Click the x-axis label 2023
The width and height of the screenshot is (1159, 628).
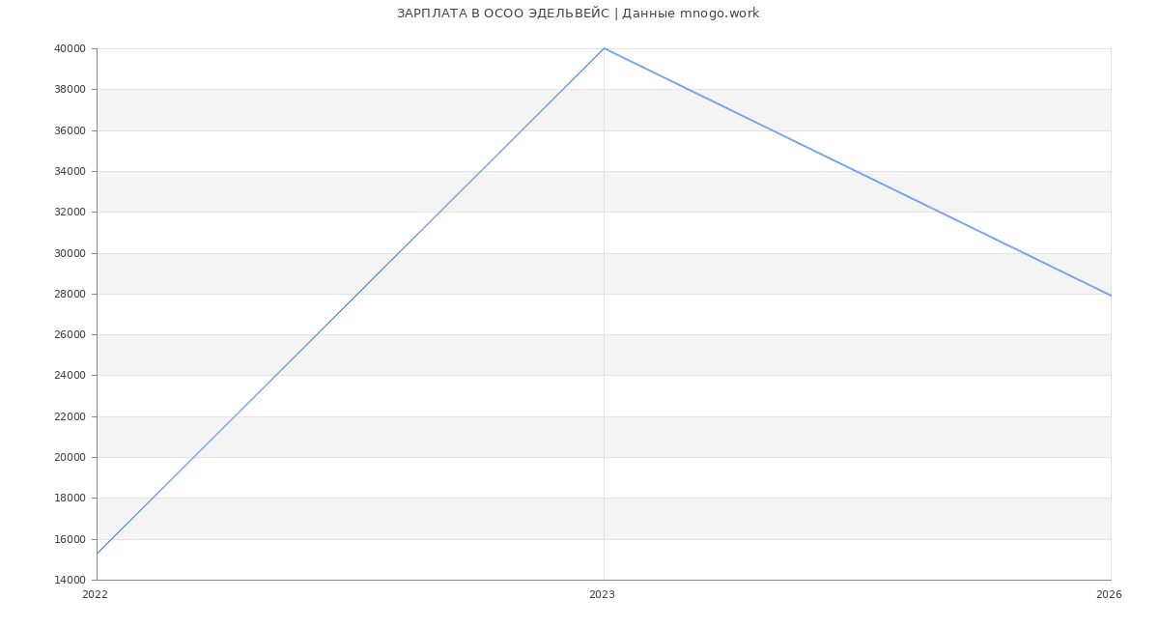[x=602, y=594]
